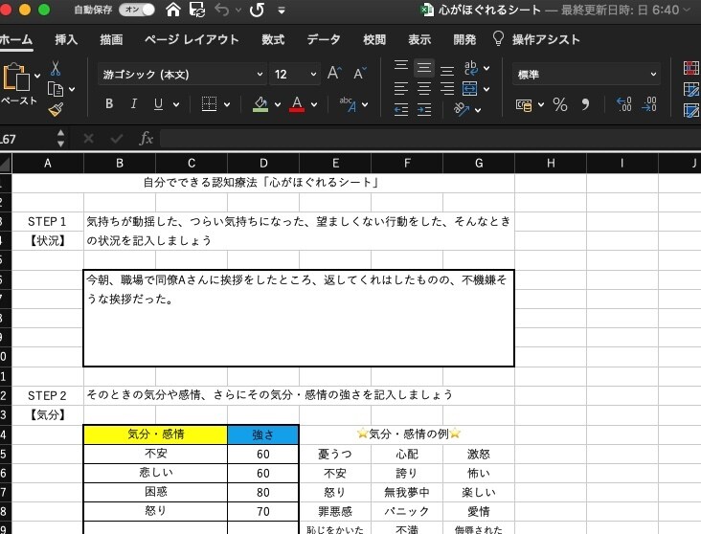701x534 pixels.
Task: Align text to top
Action: (401, 66)
